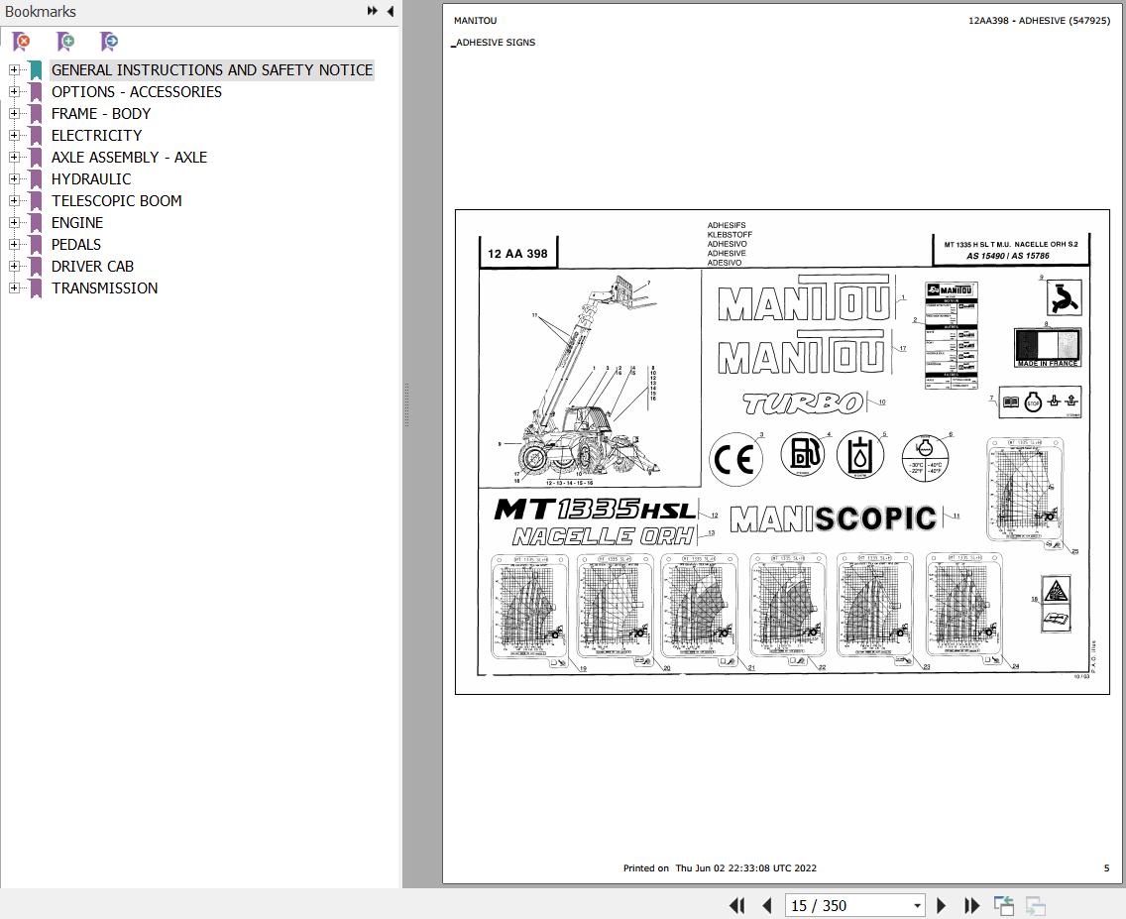This screenshot has width=1126, height=919.
Task: Click the next view icon in the navigation bar
Action: pyautogui.click(x=1036, y=906)
